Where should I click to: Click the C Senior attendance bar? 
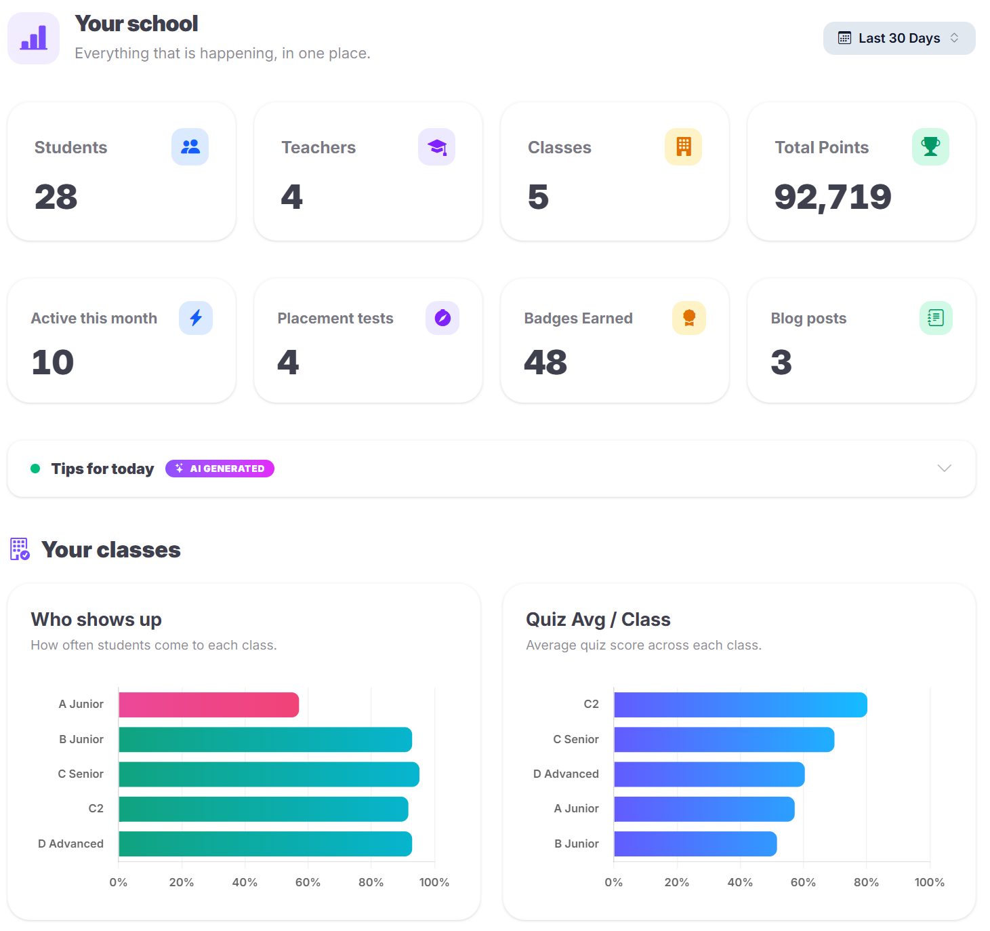[269, 774]
